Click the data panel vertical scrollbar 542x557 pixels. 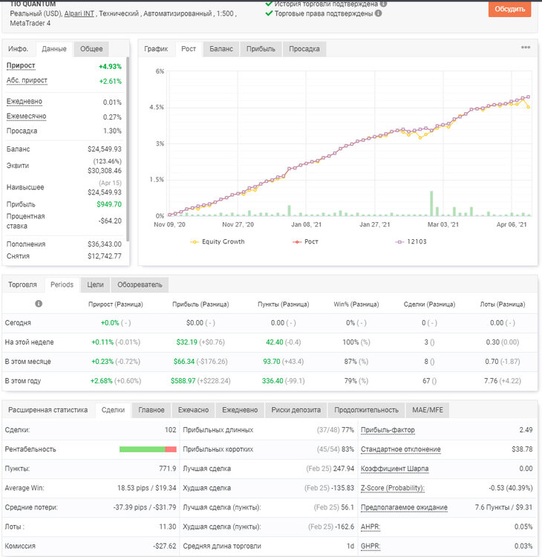[x=128, y=149]
